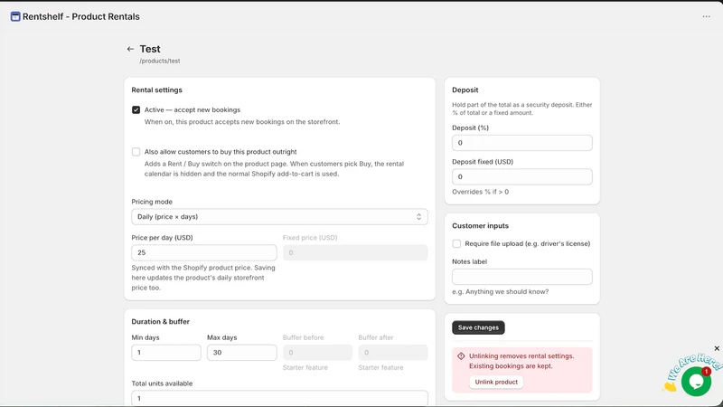Click the Unlinking removes rental settings warning text
Screen dimensions: 723x407
(x=521, y=361)
